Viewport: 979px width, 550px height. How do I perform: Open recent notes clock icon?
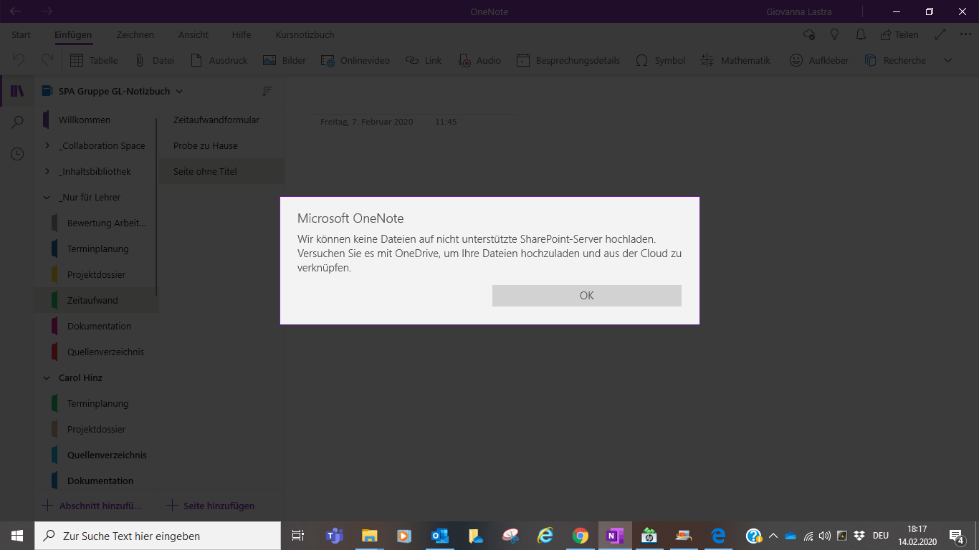(17, 154)
